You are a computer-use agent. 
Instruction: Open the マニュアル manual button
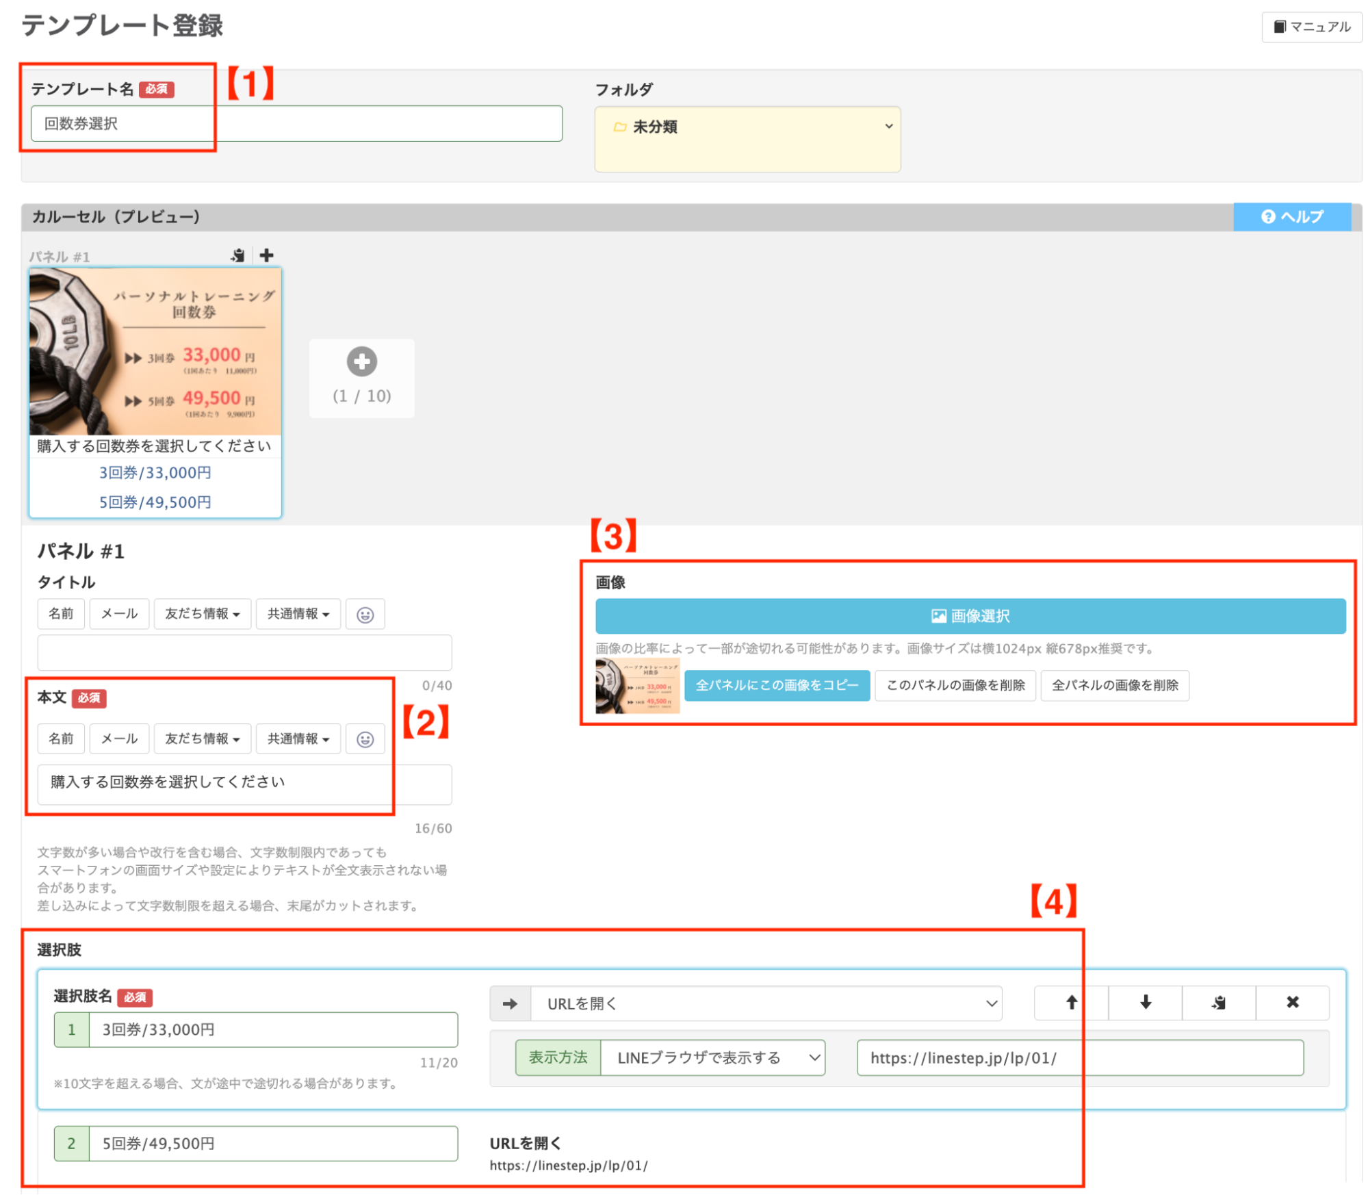tap(1311, 27)
